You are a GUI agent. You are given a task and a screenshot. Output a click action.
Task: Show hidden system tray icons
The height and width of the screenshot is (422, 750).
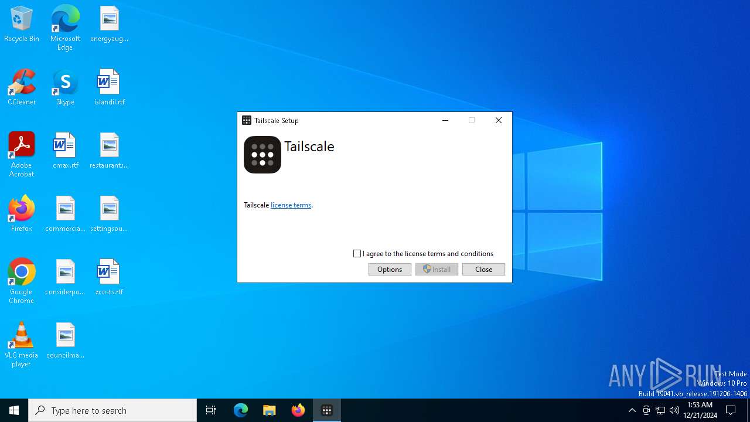tap(632, 410)
